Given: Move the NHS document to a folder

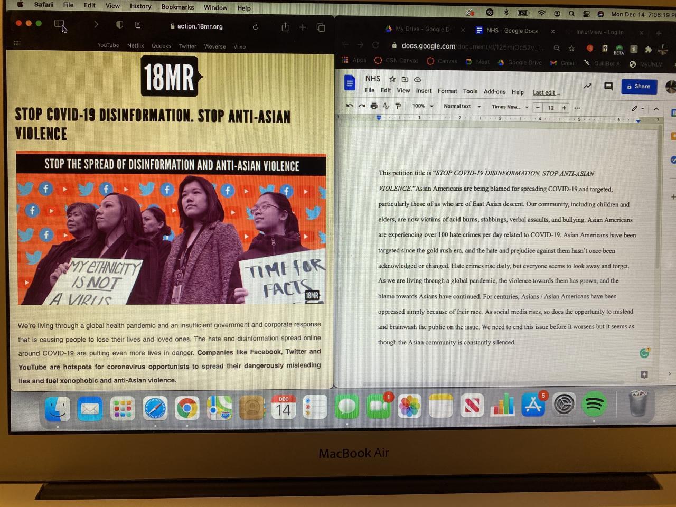Looking at the screenshot, I should [405, 79].
